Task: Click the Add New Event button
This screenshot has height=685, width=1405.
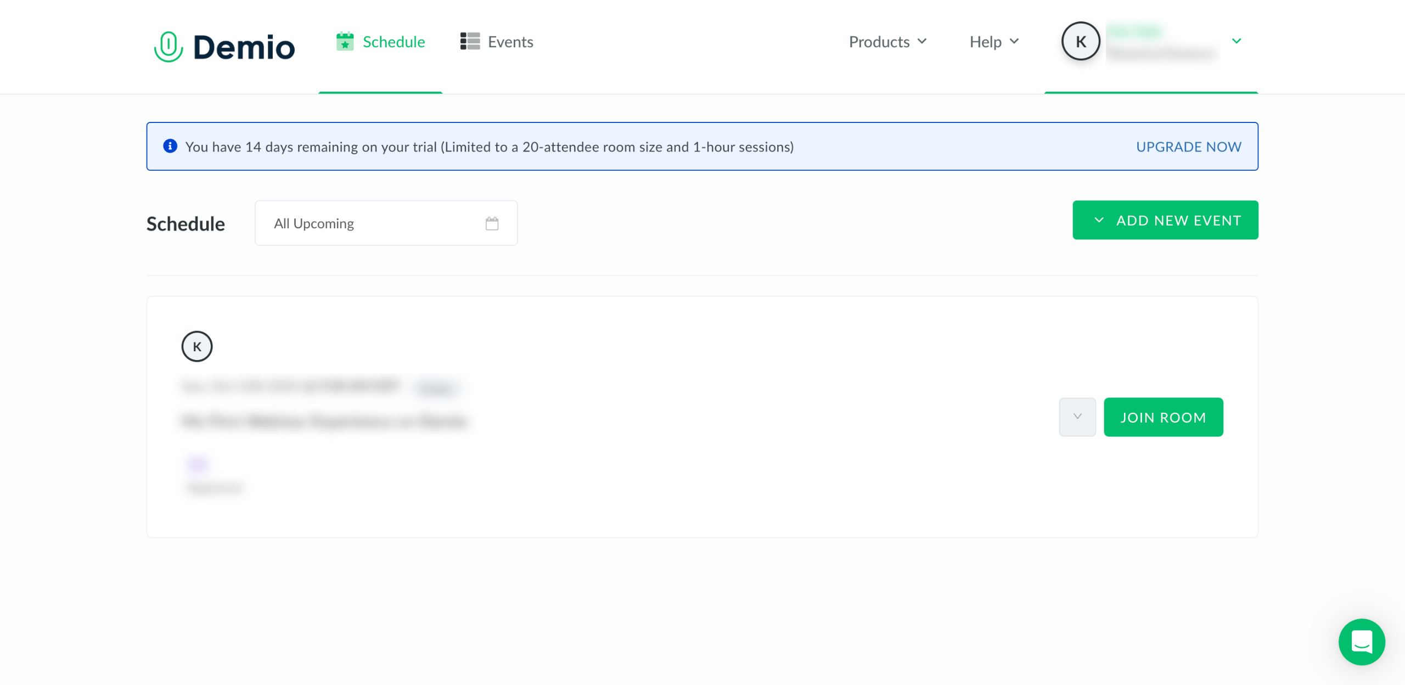Action: [1178, 220]
